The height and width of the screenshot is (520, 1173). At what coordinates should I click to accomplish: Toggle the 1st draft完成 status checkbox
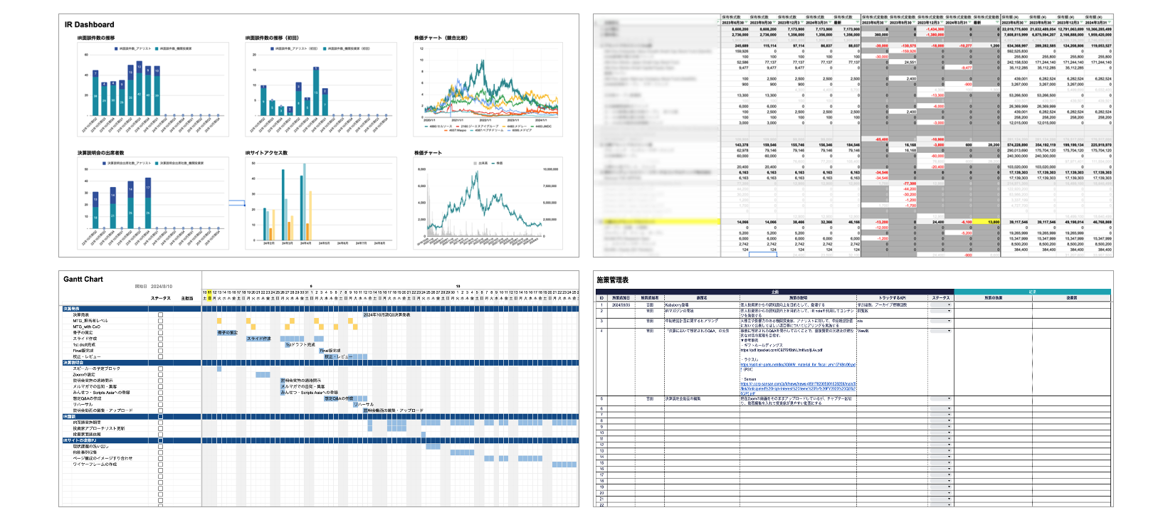160,344
